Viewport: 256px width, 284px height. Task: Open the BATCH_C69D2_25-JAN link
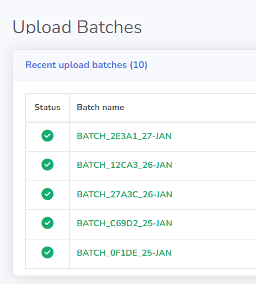click(x=124, y=223)
